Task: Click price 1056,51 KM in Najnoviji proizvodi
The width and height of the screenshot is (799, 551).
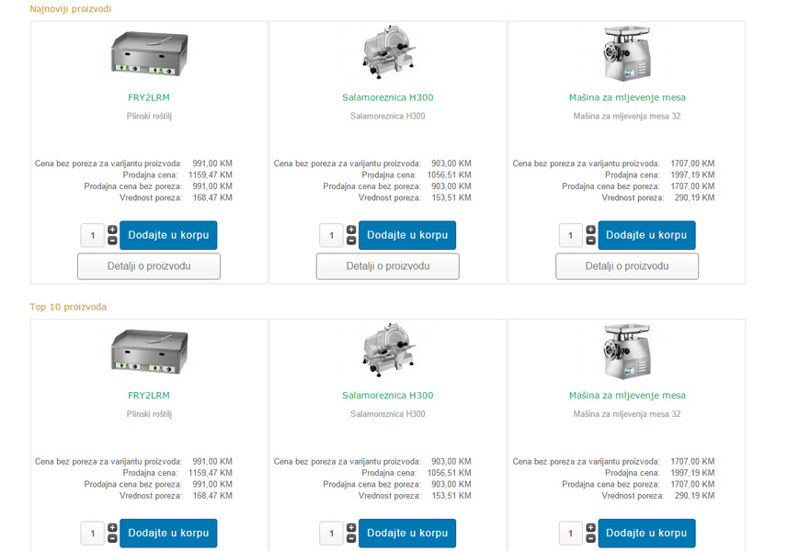Action: pos(449,175)
